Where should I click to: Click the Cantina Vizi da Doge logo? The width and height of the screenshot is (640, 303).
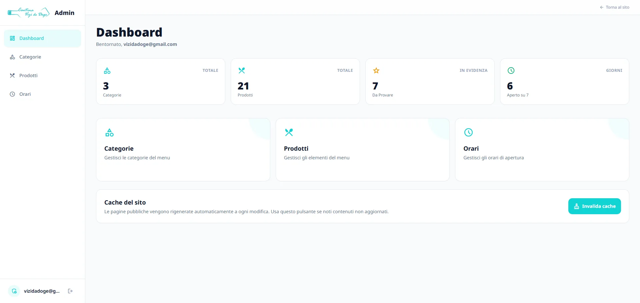coord(29,13)
